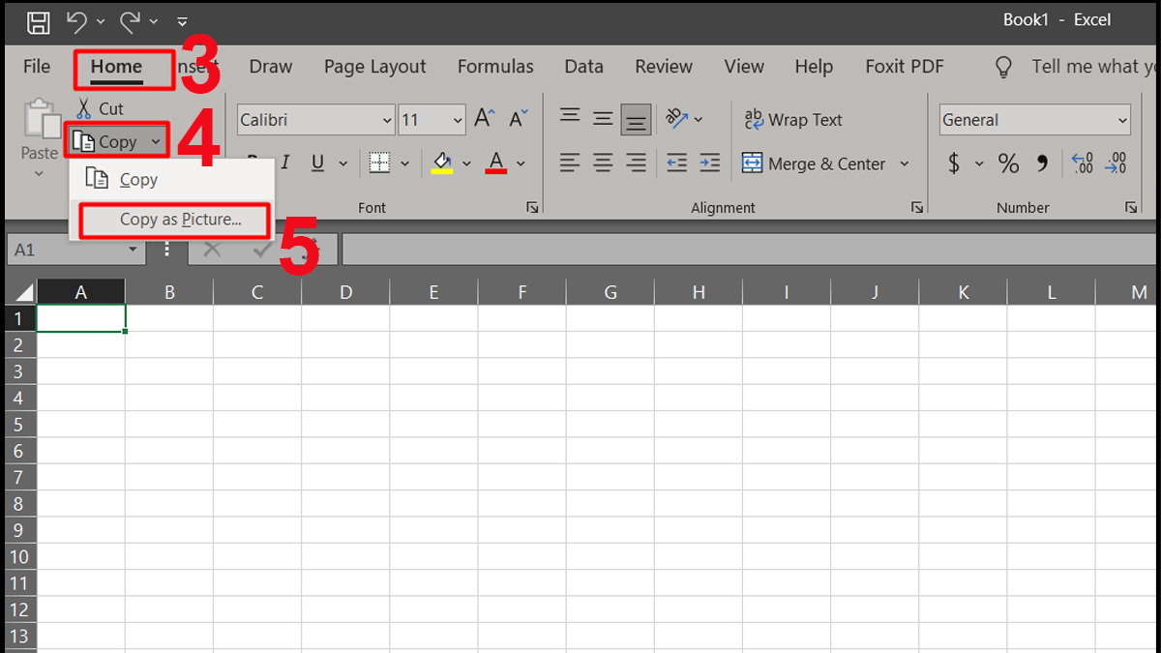Toggle Bottom Align
The width and height of the screenshot is (1161, 653).
pos(636,120)
